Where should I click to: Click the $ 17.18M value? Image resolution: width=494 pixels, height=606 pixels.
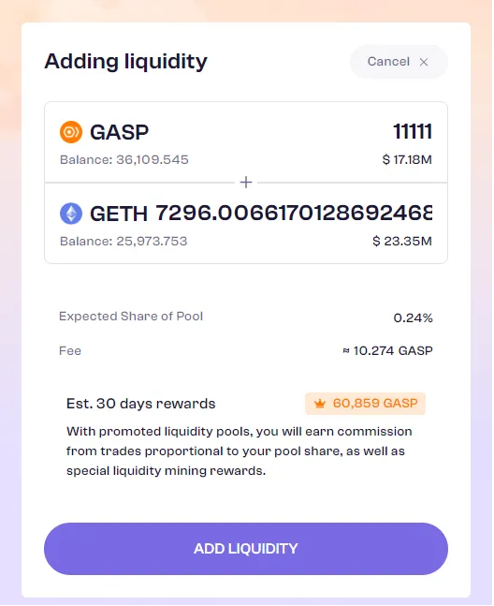tap(407, 159)
